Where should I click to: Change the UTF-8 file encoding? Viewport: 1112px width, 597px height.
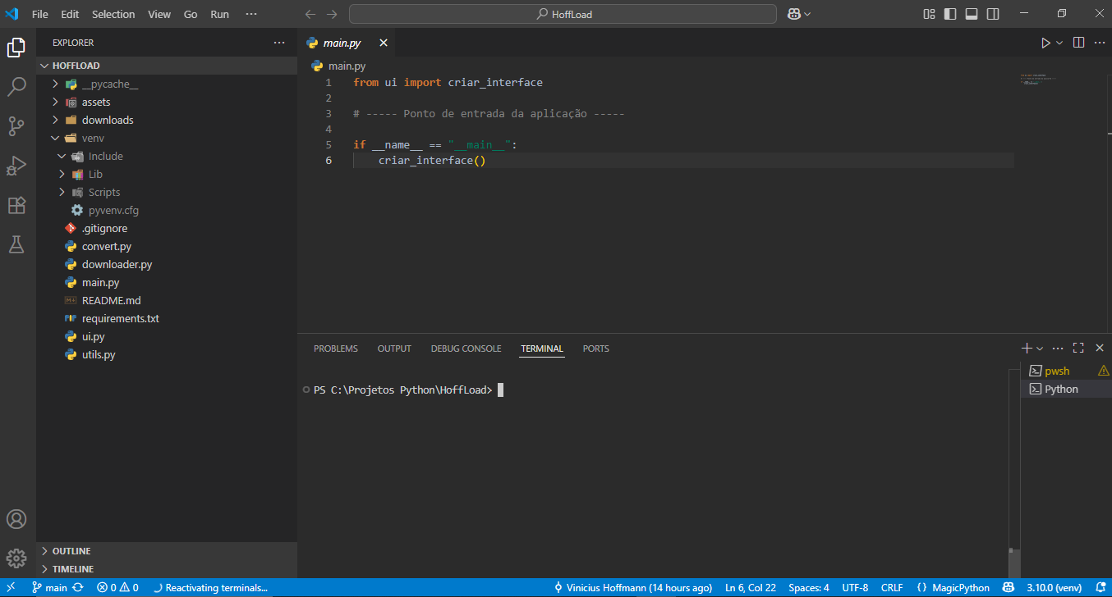click(855, 588)
